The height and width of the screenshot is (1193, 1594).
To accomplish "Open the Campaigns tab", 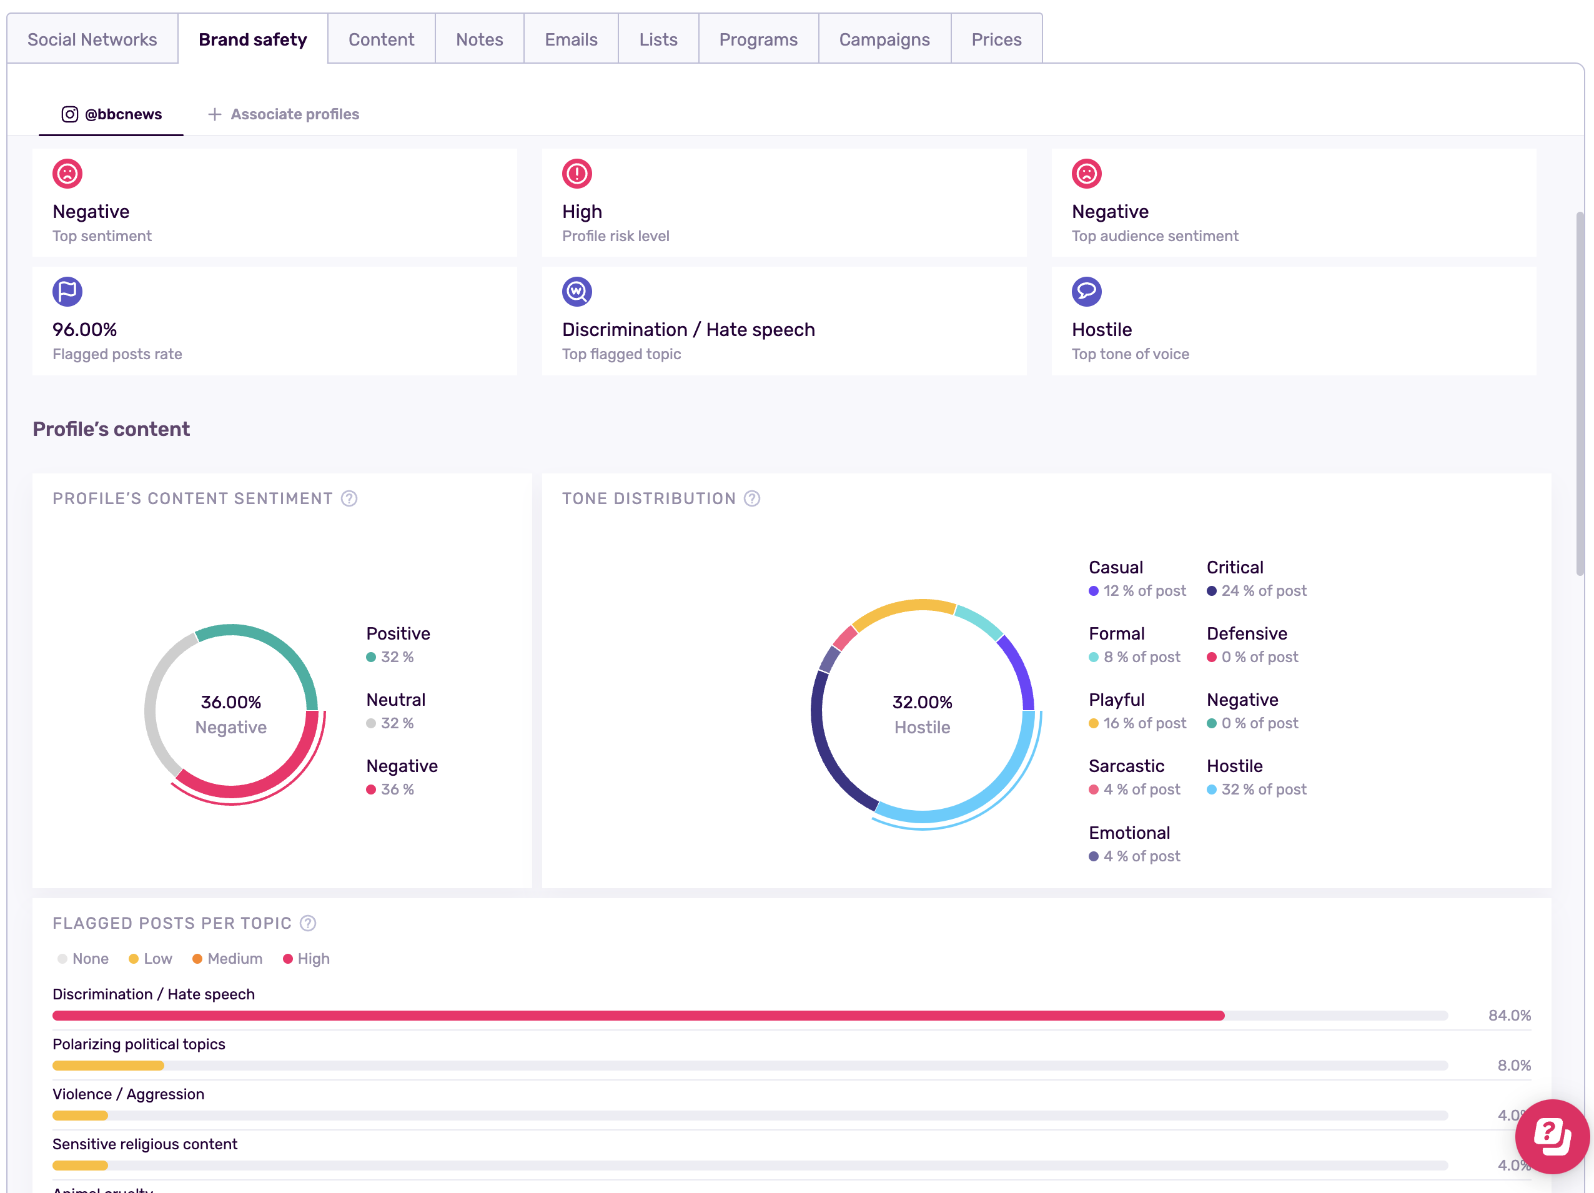I will coord(884,39).
